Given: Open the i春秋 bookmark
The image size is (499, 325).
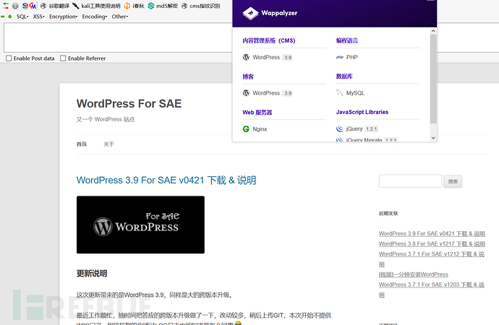Looking at the screenshot, I should pos(134,6).
